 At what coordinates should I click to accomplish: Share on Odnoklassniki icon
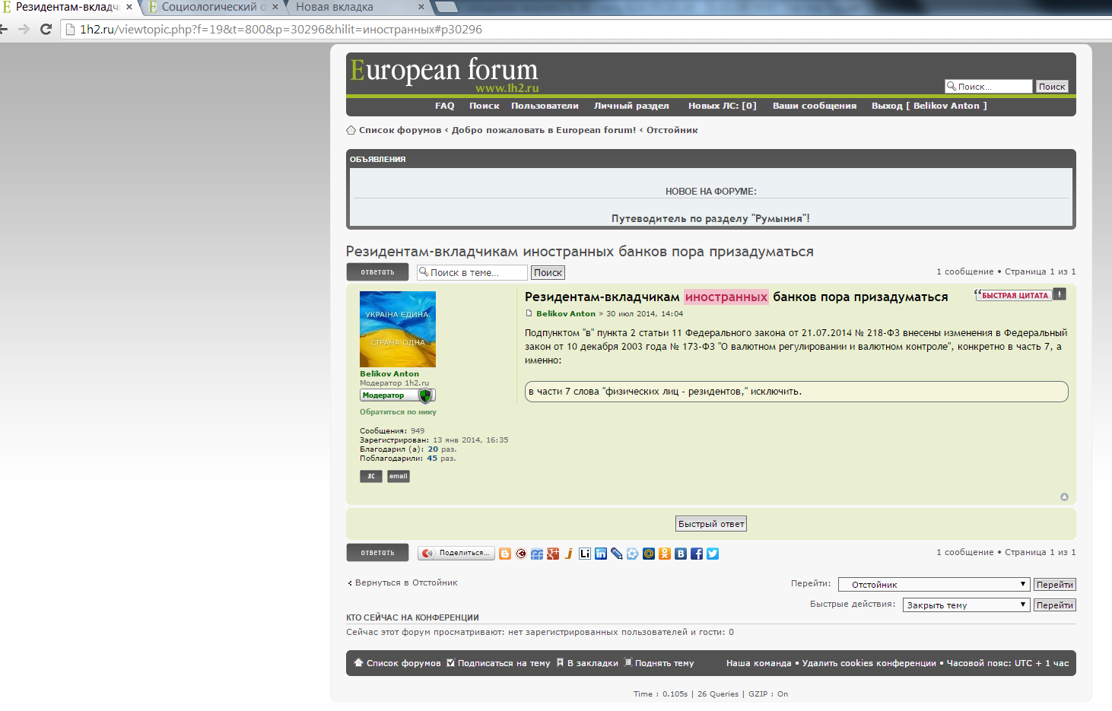pyautogui.click(x=665, y=554)
